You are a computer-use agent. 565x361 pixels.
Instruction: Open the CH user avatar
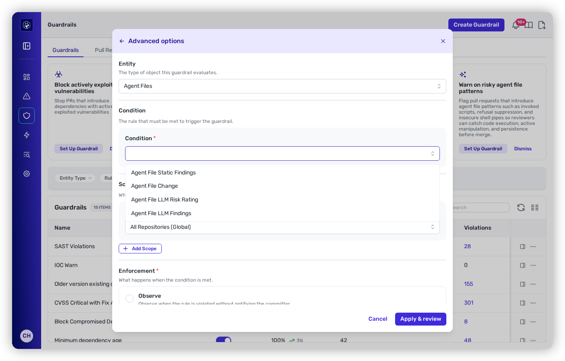[27, 336]
